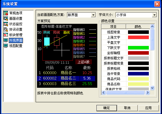
Task: Click the 常规选项 sidebar icon
Action: click(x=6, y=13)
